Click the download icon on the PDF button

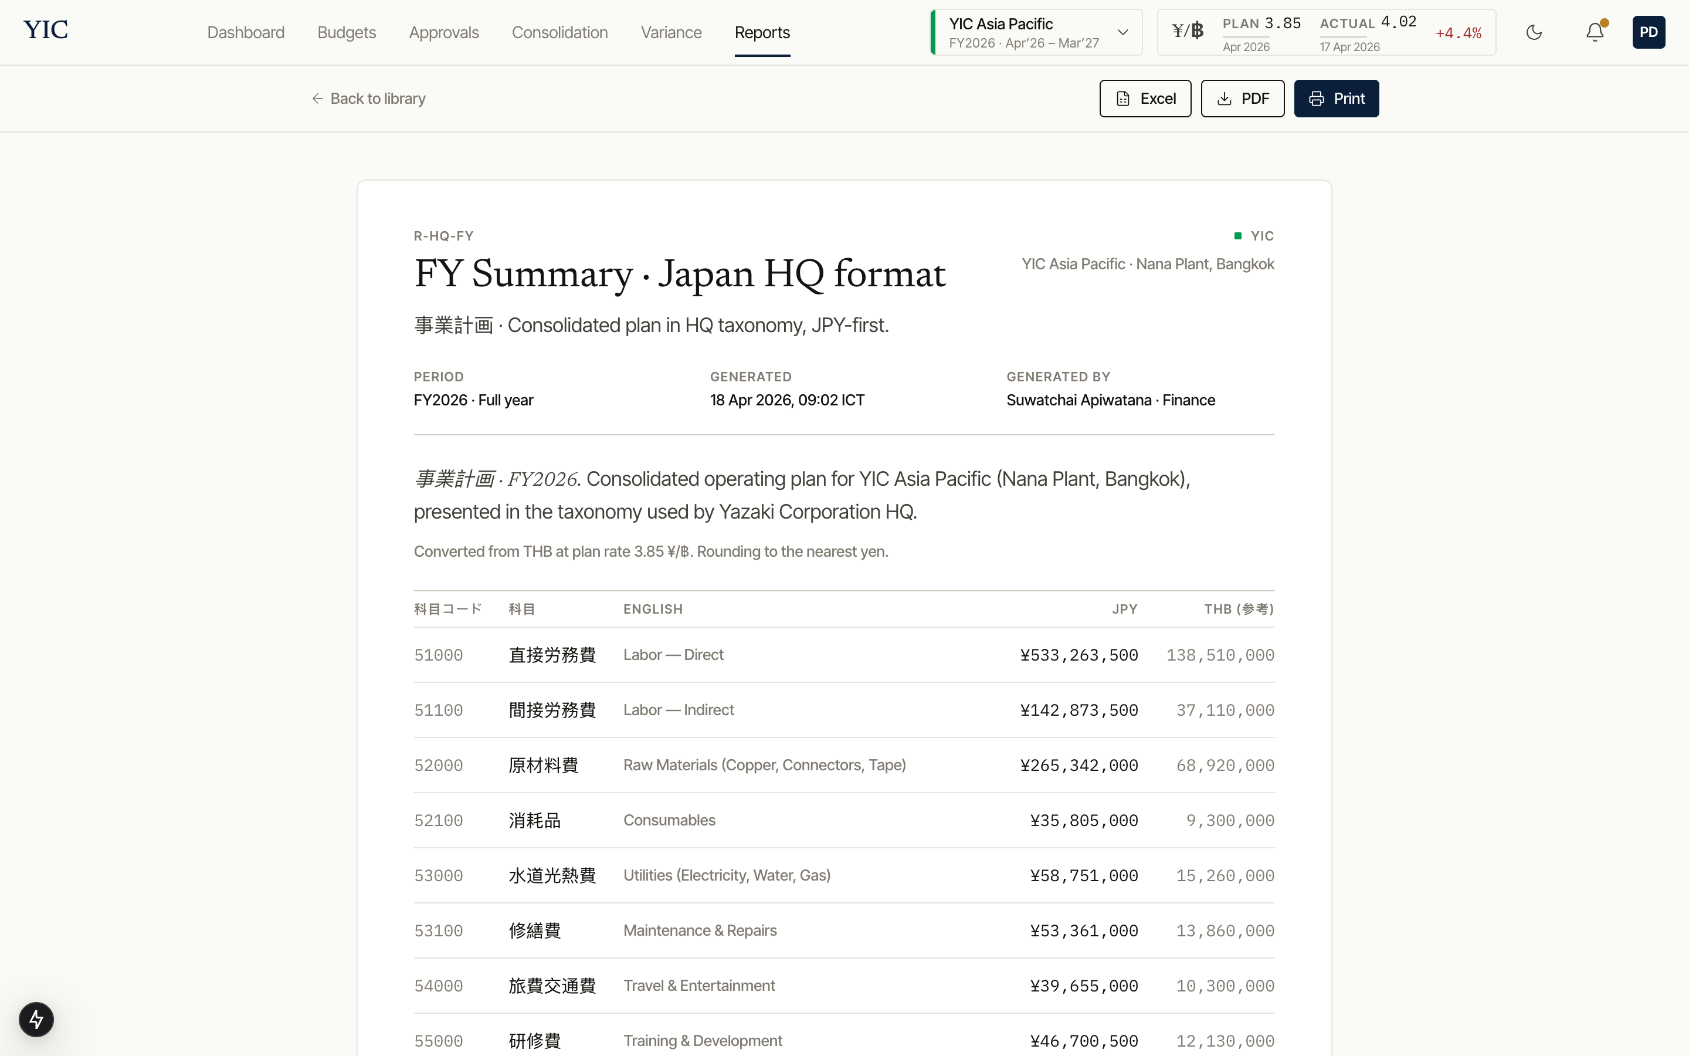pos(1225,98)
